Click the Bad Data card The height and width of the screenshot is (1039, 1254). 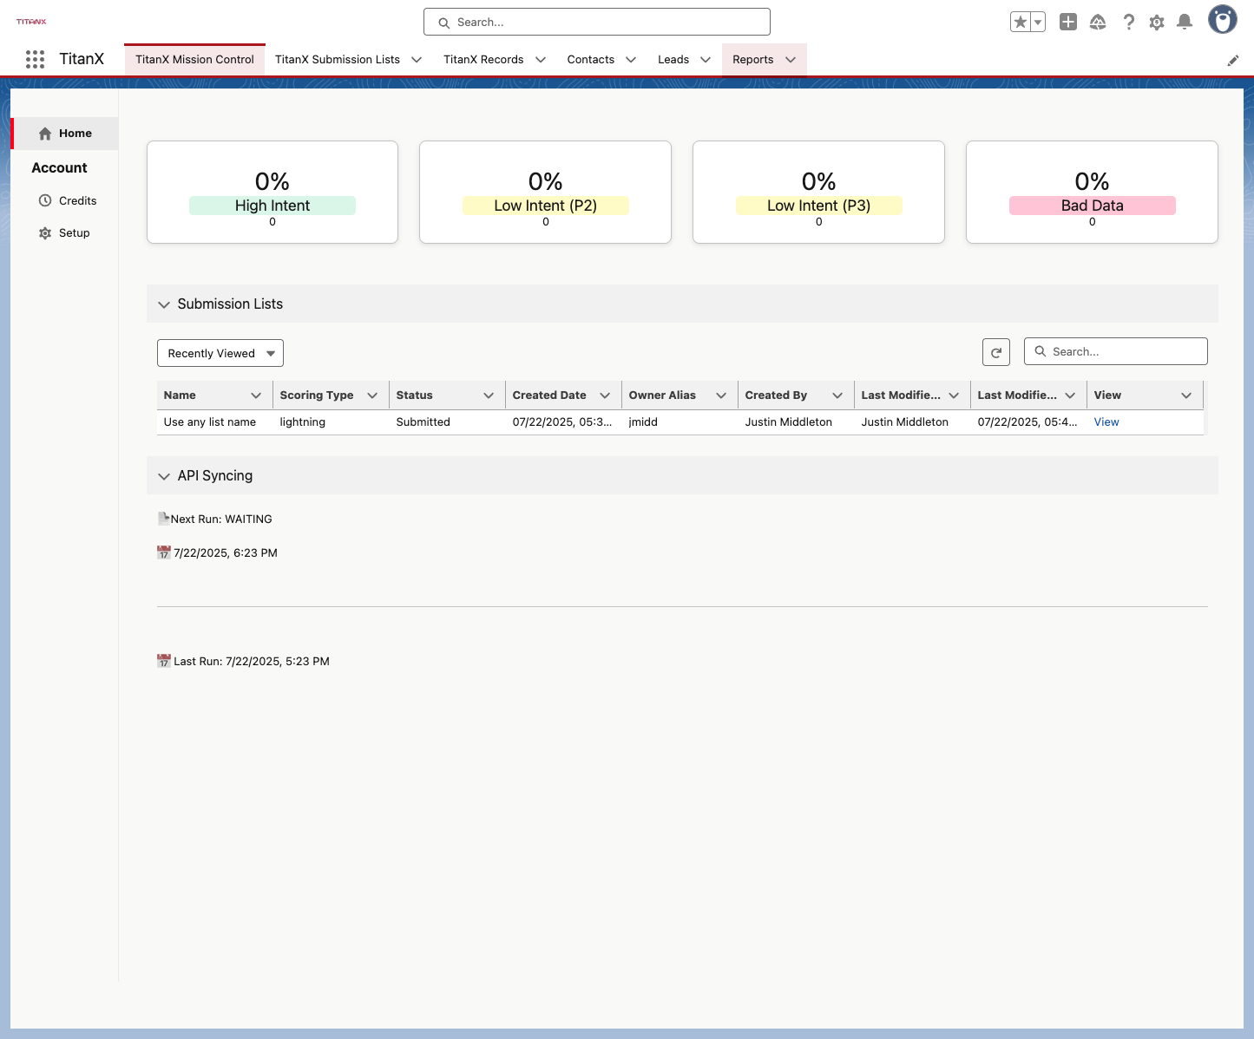point(1092,193)
